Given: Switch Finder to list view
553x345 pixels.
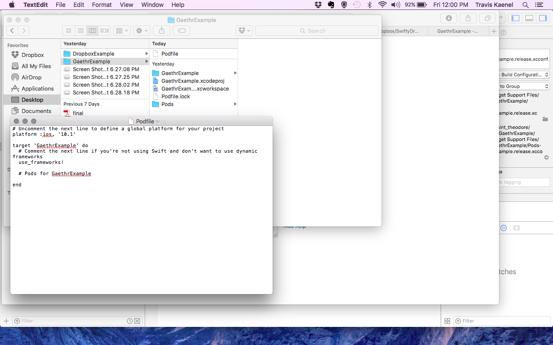Looking at the screenshot, I should pos(80,31).
